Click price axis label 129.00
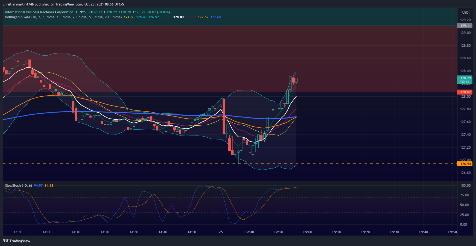Screen dimensions: 476x246 [465, 33]
